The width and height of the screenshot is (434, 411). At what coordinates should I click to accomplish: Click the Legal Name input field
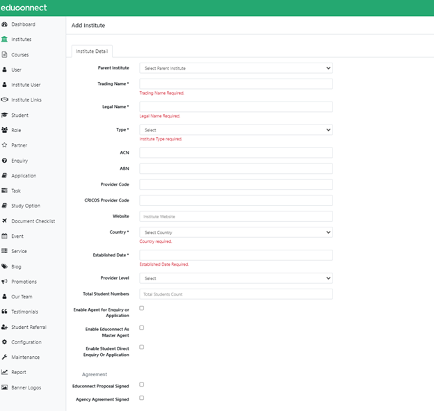coord(236,107)
